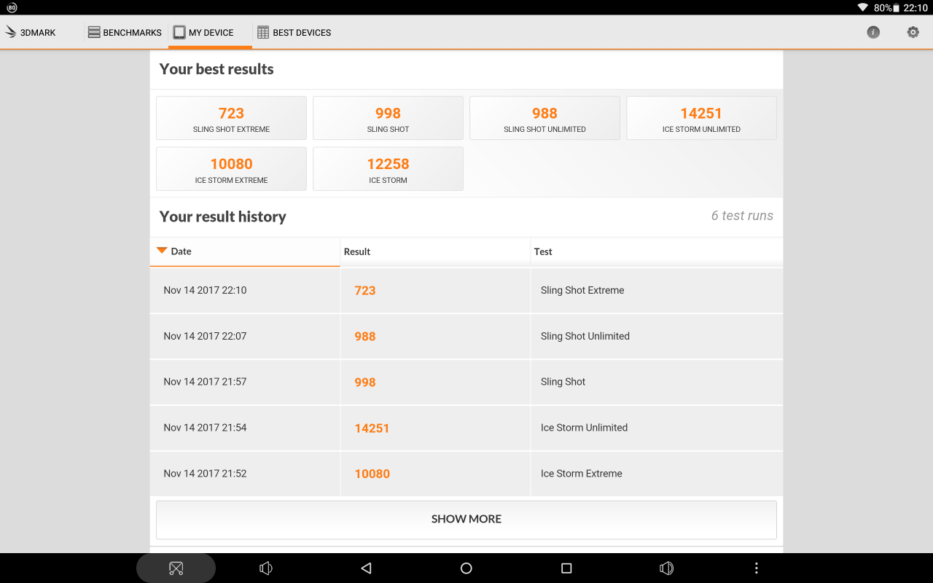Viewport: 933px width, 583px height.
Task: Open the Best Devices tab
Action: [x=294, y=32]
